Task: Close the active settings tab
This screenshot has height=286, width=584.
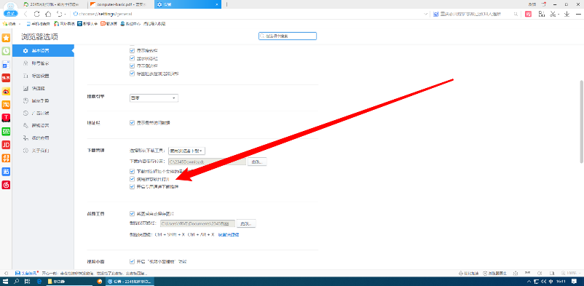Action: click(217, 4)
